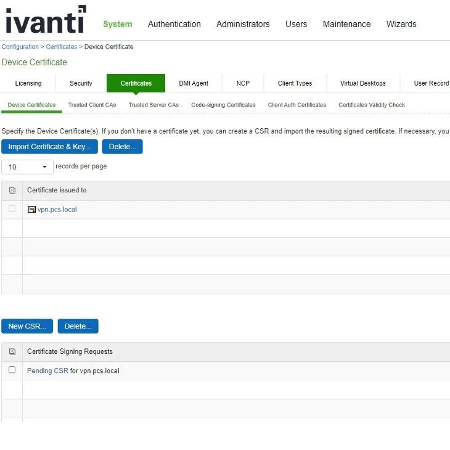The width and height of the screenshot is (450, 450).
Task: Open the records per page dropdown
Action: (x=27, y=167)
